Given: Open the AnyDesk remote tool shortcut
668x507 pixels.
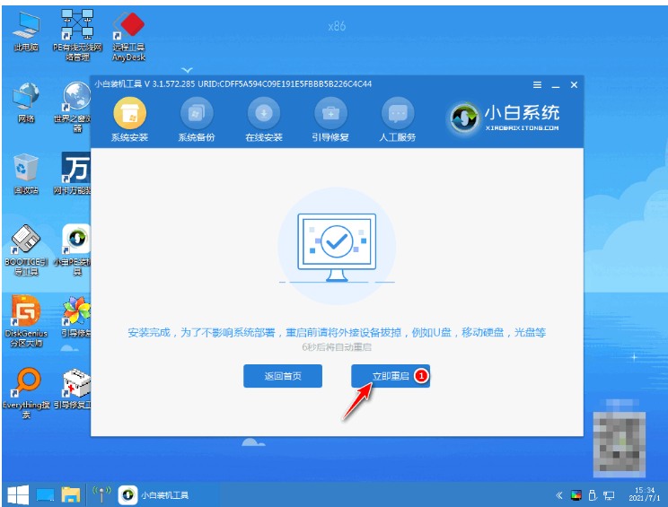Looking at the screenshot, I should pyautogui.click(x=129, y=37).
